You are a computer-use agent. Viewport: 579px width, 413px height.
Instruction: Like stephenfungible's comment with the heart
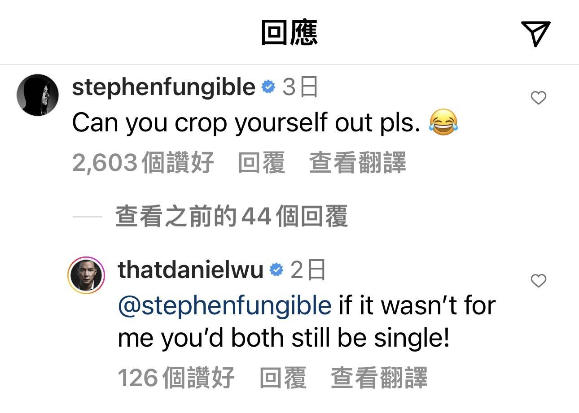[x=538, y=98]
